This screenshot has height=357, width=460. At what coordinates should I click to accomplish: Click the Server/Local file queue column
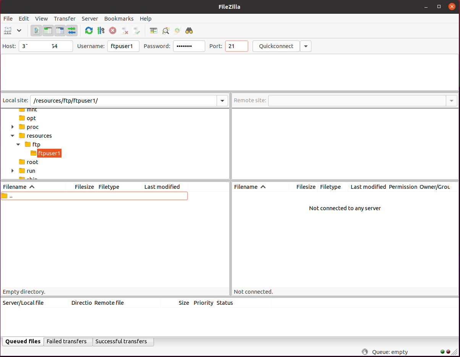coord(35,303)
